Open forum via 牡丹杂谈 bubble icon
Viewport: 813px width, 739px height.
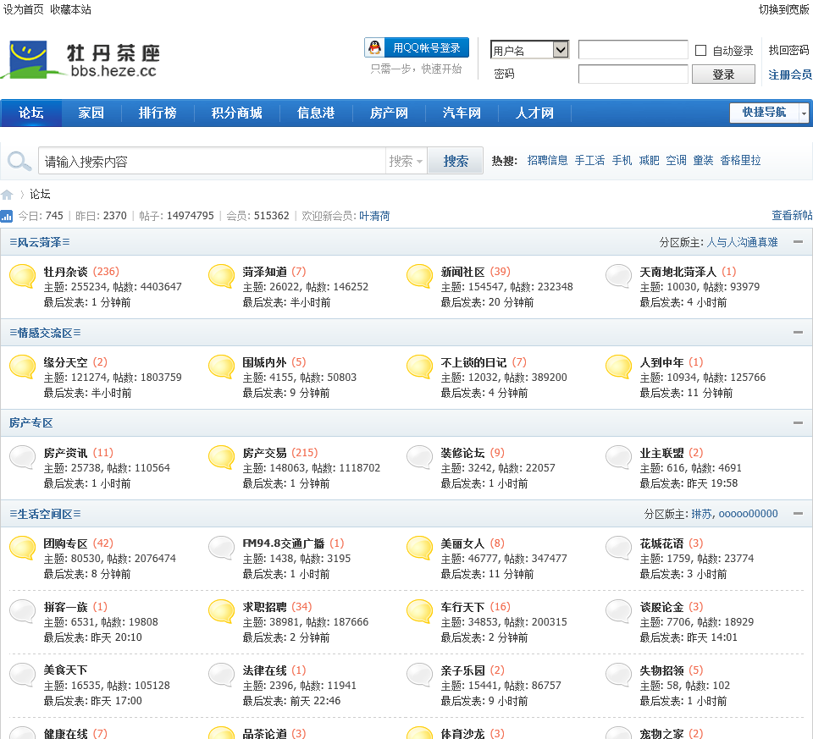click(x=23, y=276)
